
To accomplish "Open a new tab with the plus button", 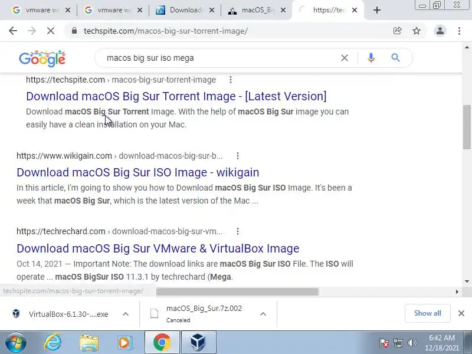I will click(x=376, y=10).
